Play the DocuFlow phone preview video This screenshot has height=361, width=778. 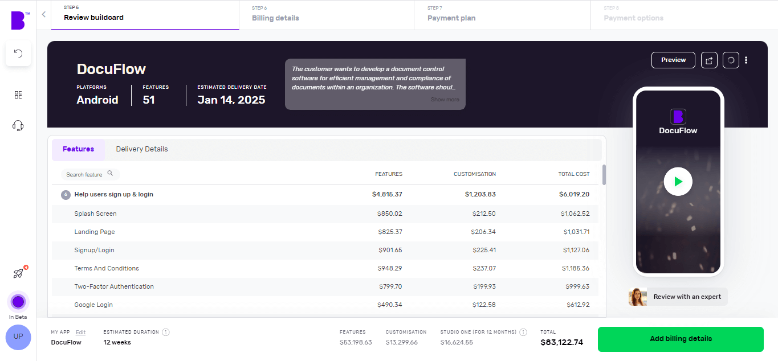678,182
